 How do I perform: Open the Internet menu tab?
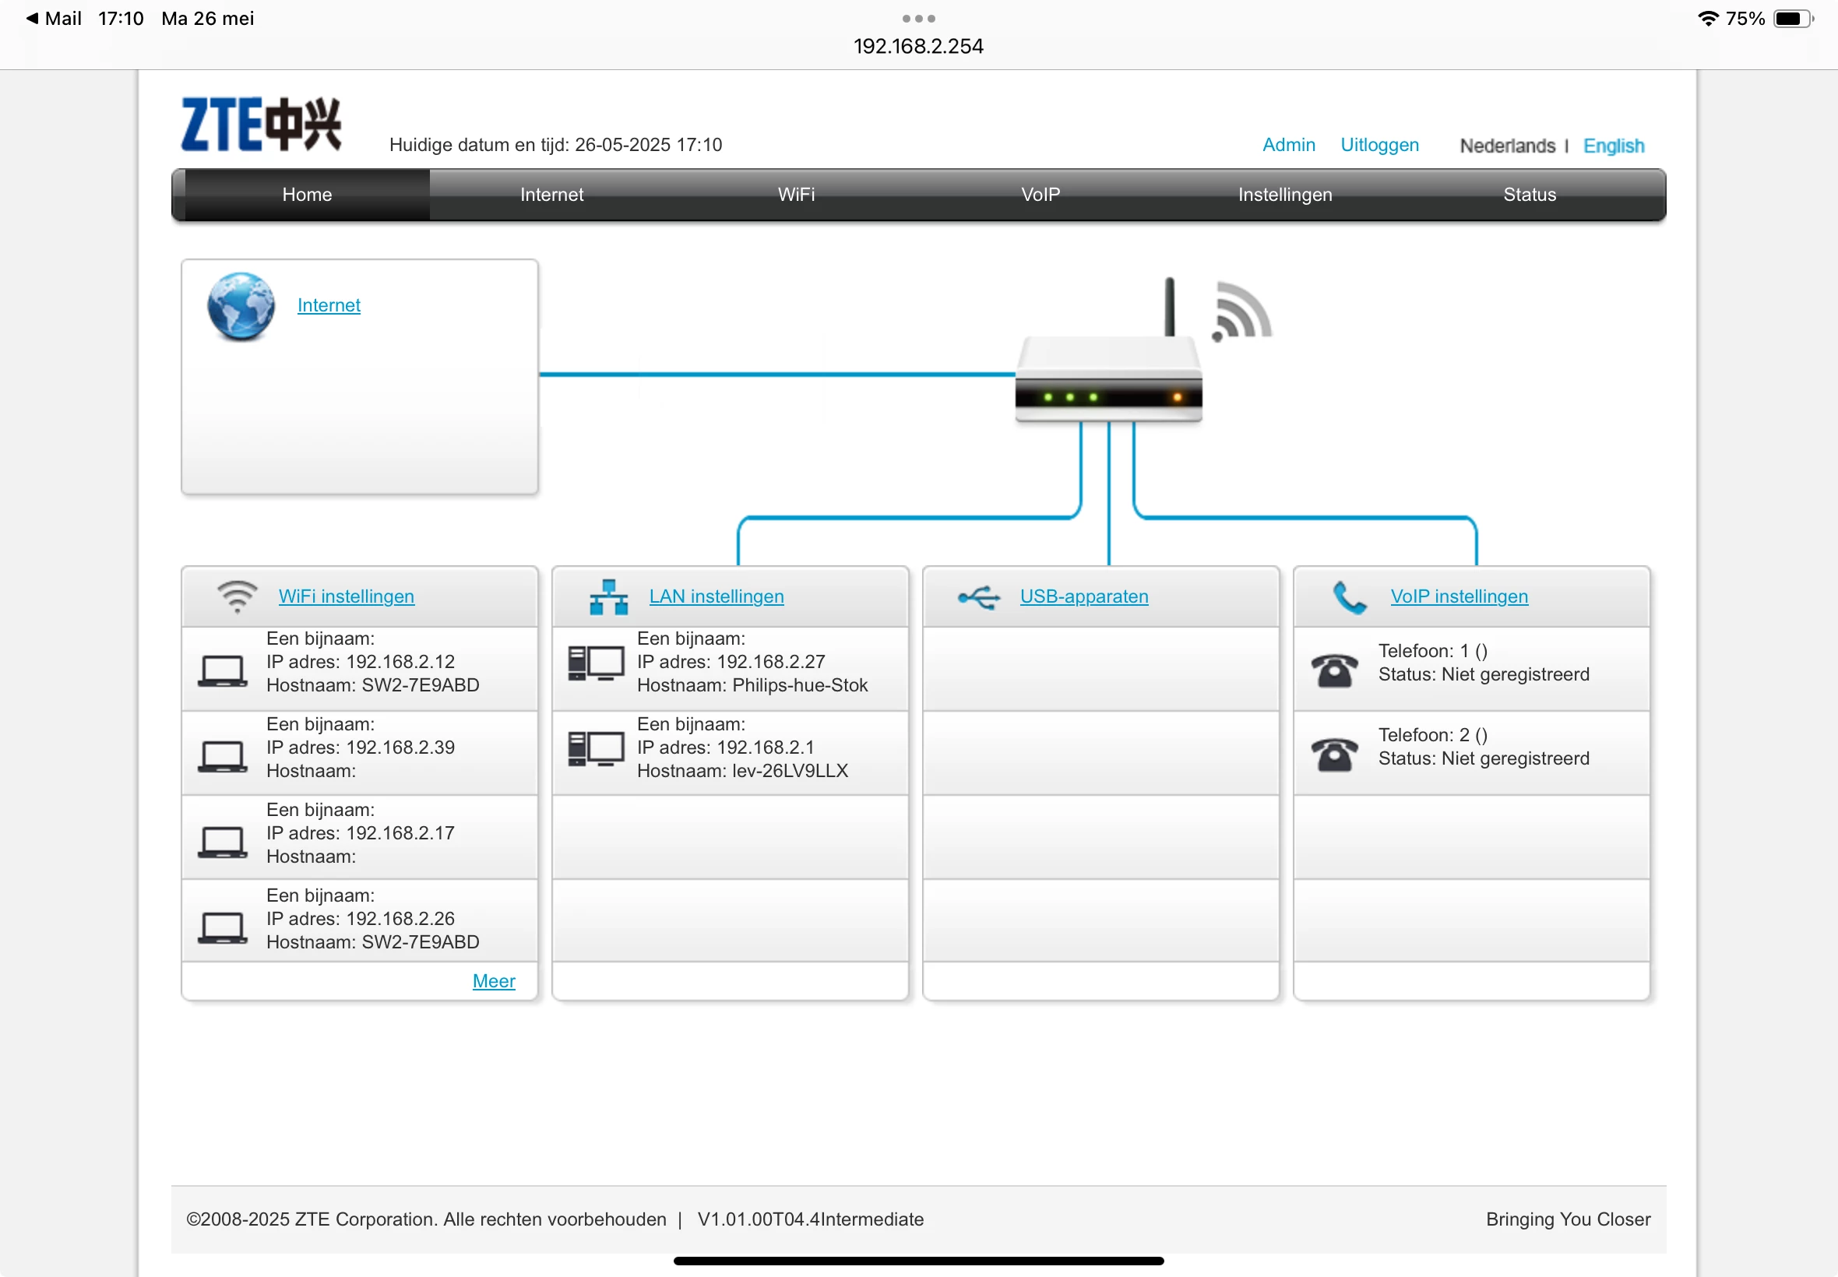point(551,195)
